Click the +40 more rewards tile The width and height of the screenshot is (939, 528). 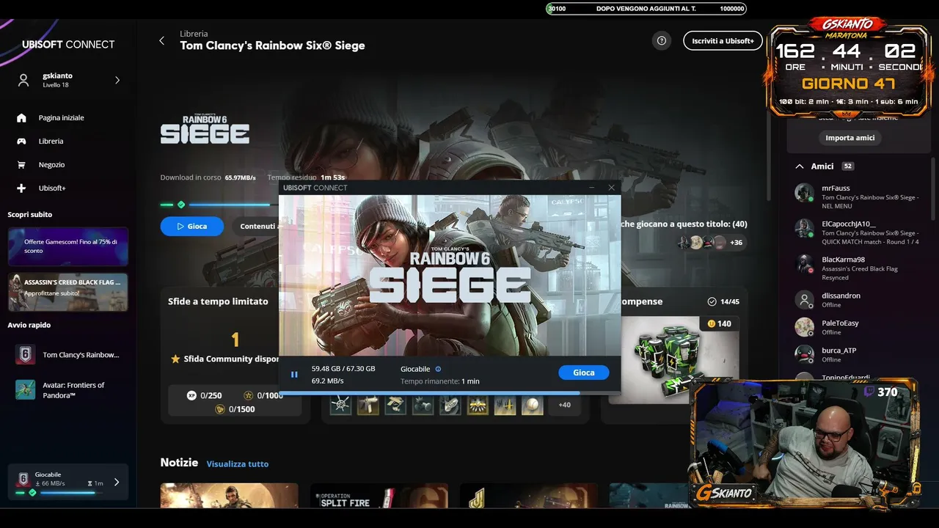(x=564, y=405)
